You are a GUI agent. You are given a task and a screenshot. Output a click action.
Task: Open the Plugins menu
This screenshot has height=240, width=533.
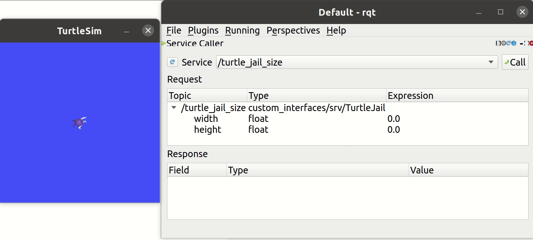coord(203,30)
